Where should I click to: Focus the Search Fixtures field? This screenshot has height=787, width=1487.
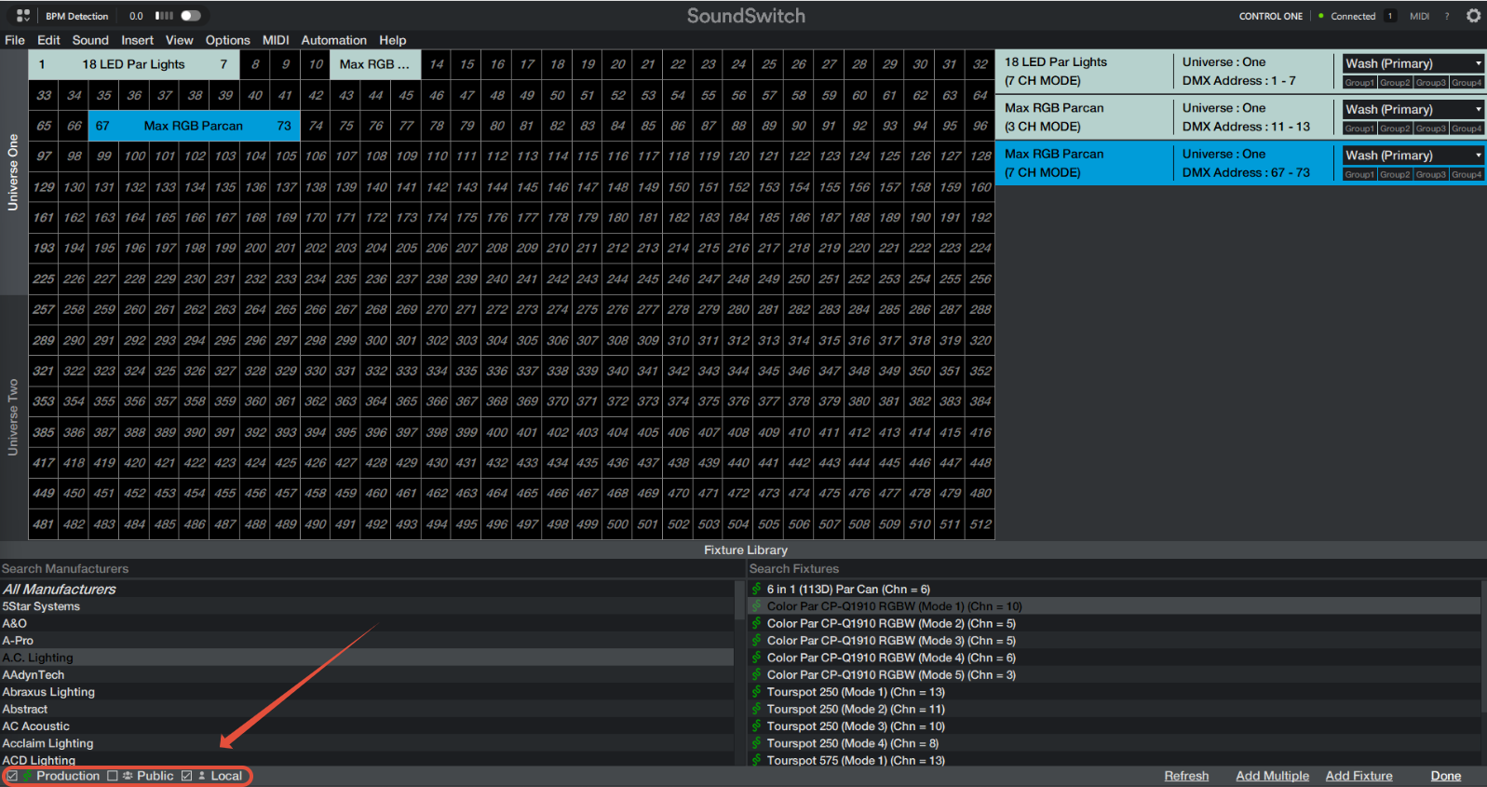point(1115,569)
